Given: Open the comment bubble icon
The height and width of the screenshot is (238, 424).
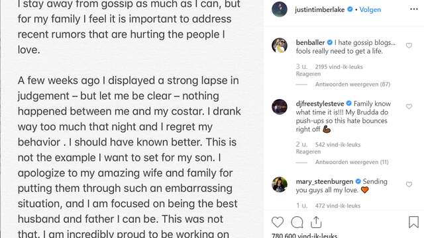Looking at the screenshot, I should pos(297,222).
